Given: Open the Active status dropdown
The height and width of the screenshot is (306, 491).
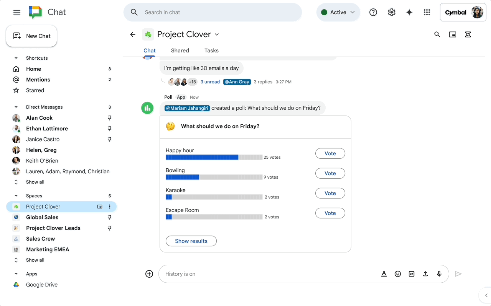Looking at the screenshot, I should tap(338, 12).
